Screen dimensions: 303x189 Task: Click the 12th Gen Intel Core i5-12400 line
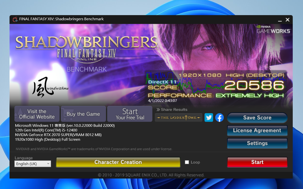[x=46, y=130]
